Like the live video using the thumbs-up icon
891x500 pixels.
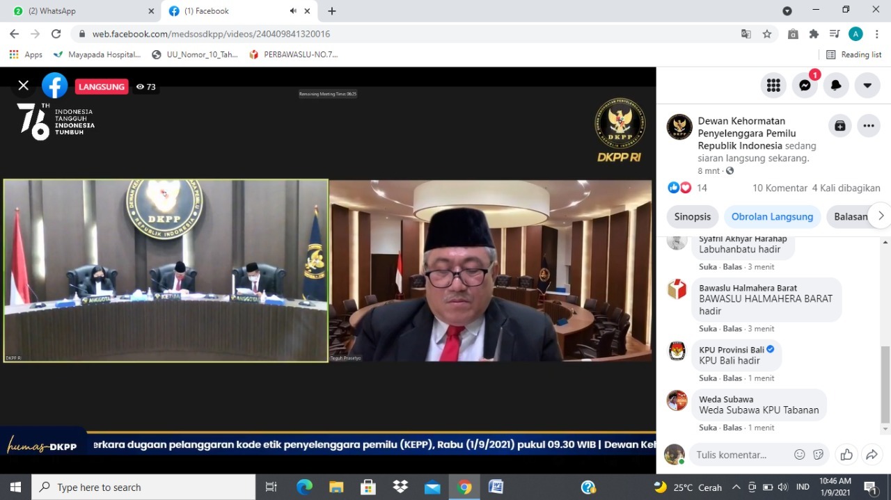click(846, 454)
